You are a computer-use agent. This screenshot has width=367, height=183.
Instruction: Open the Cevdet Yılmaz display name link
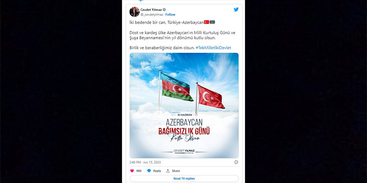[151, 10]
